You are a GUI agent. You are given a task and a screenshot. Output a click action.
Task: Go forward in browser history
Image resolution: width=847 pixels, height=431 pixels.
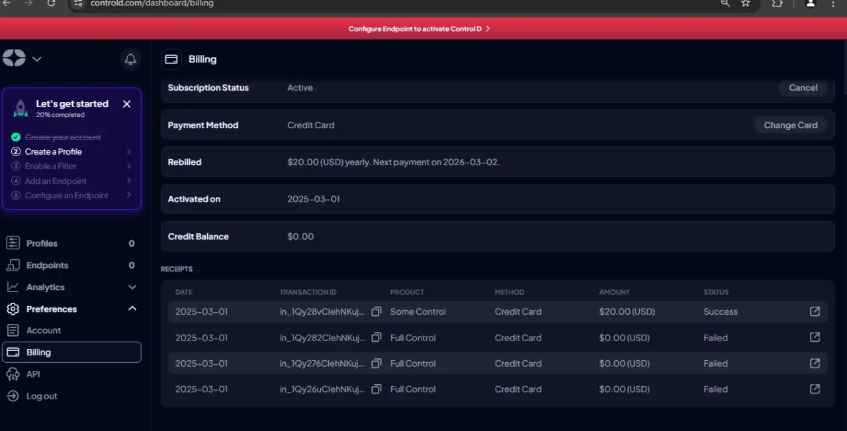pyautogui.click(x=28, y=3)
